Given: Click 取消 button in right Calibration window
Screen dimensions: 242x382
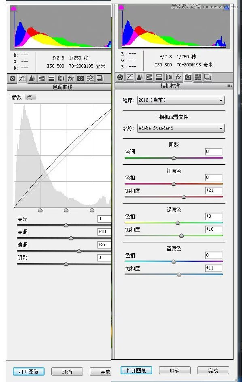Looking at the screenshot, I should click(x=175, y=371).
